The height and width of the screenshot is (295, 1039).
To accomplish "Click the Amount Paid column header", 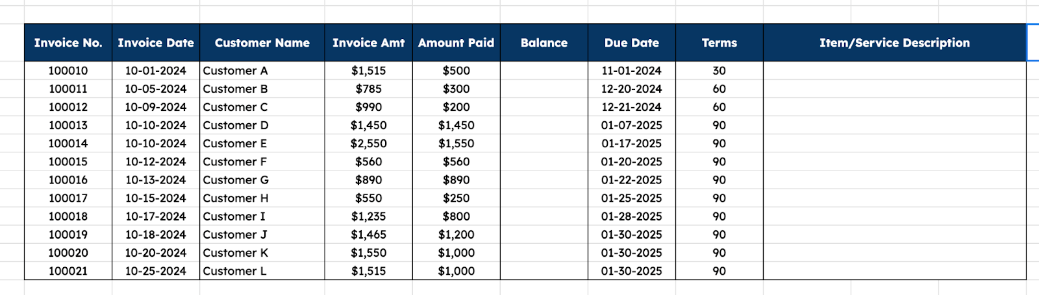I will click(x=456, y=43).
